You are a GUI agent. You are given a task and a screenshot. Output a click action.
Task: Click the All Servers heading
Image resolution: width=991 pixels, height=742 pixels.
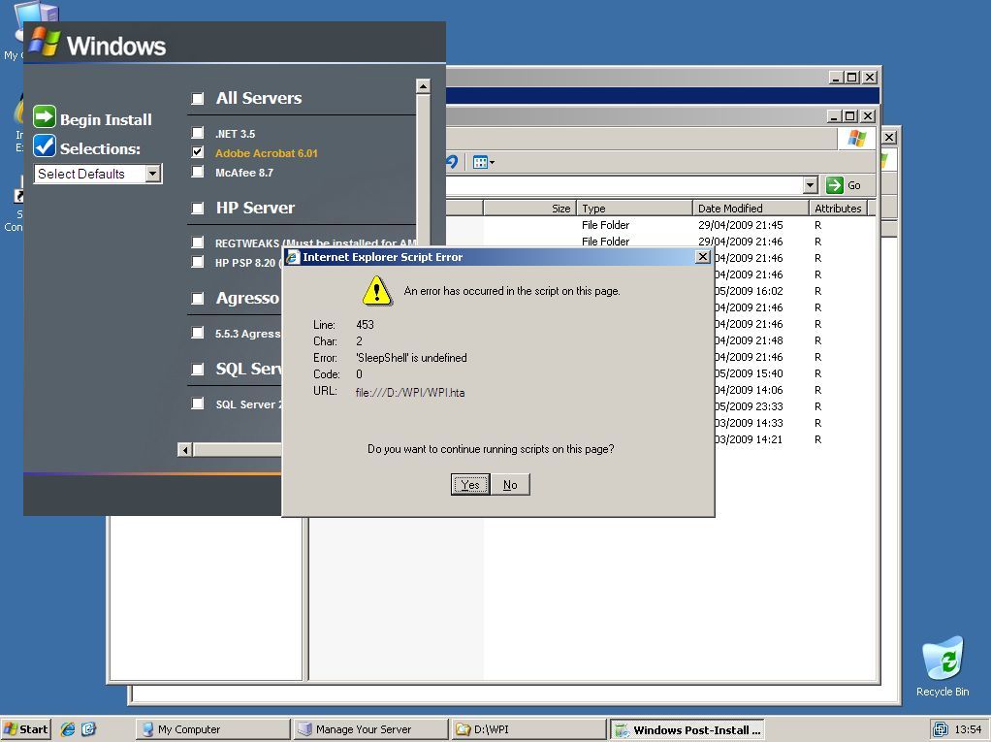259,98
